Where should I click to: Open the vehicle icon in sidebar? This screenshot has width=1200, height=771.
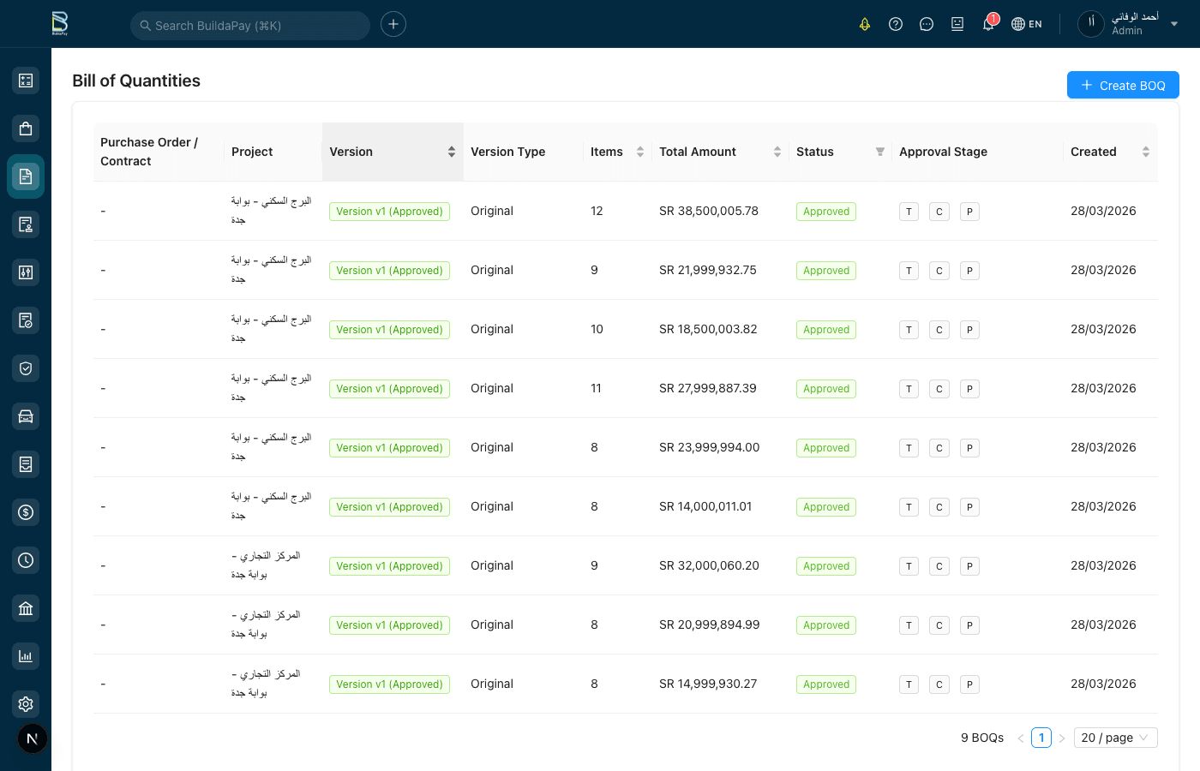pyautogui.click(x=26, y=416)
